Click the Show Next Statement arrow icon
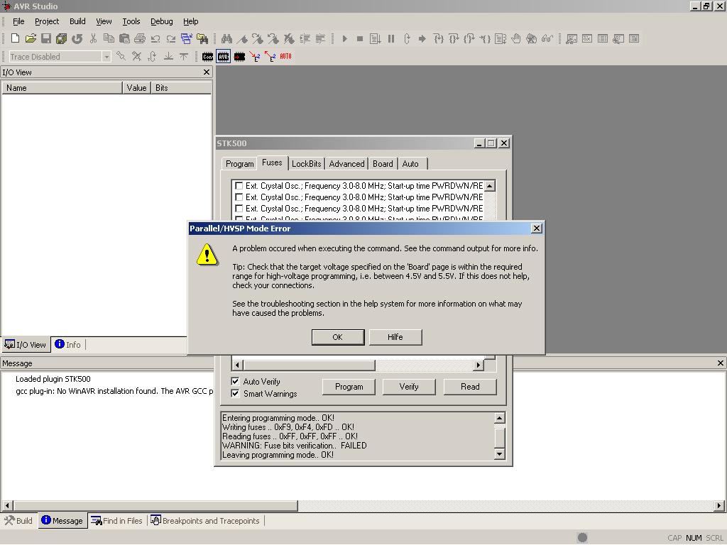Screen dimensions: 727x545 pos(422,38)
